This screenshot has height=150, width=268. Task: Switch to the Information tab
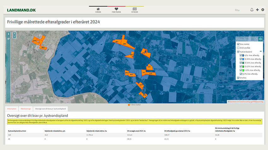pos(12,109)
